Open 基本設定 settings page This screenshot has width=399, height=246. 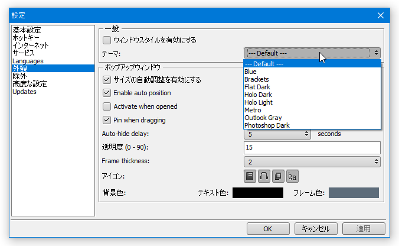point(53,30)
